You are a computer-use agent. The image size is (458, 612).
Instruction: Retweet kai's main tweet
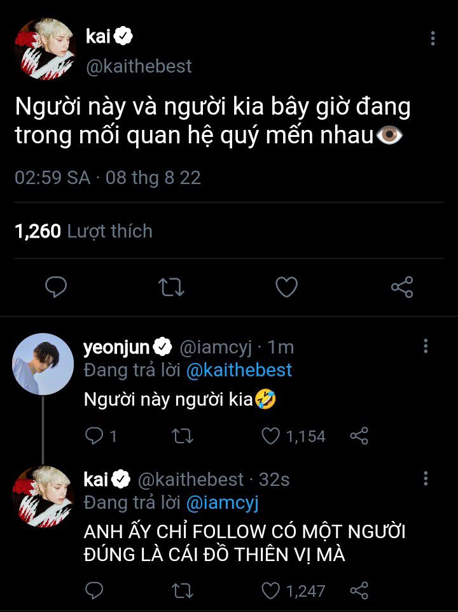click(171, 287)
